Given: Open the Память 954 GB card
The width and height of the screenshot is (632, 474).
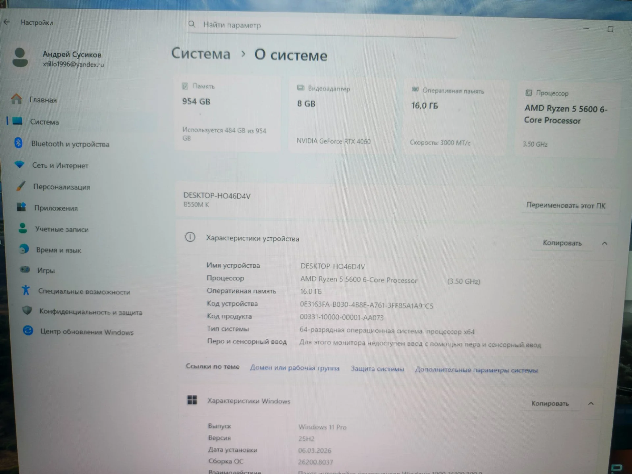Looking at the screenshot, I should click(227, 113).
